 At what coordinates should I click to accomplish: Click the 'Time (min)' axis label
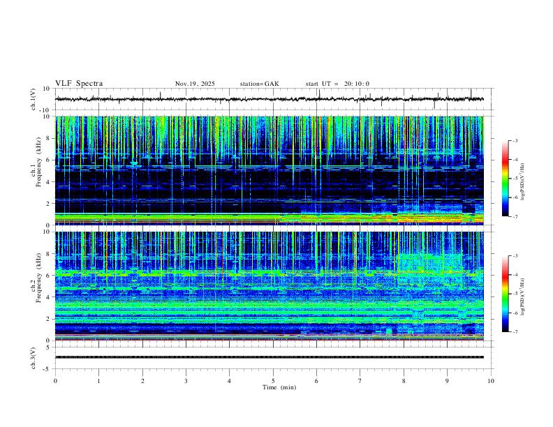click(x=279, y=387)
